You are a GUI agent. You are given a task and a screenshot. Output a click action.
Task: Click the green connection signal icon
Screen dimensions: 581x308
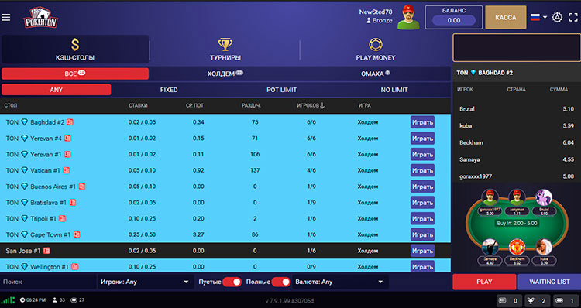click(8, 300)
